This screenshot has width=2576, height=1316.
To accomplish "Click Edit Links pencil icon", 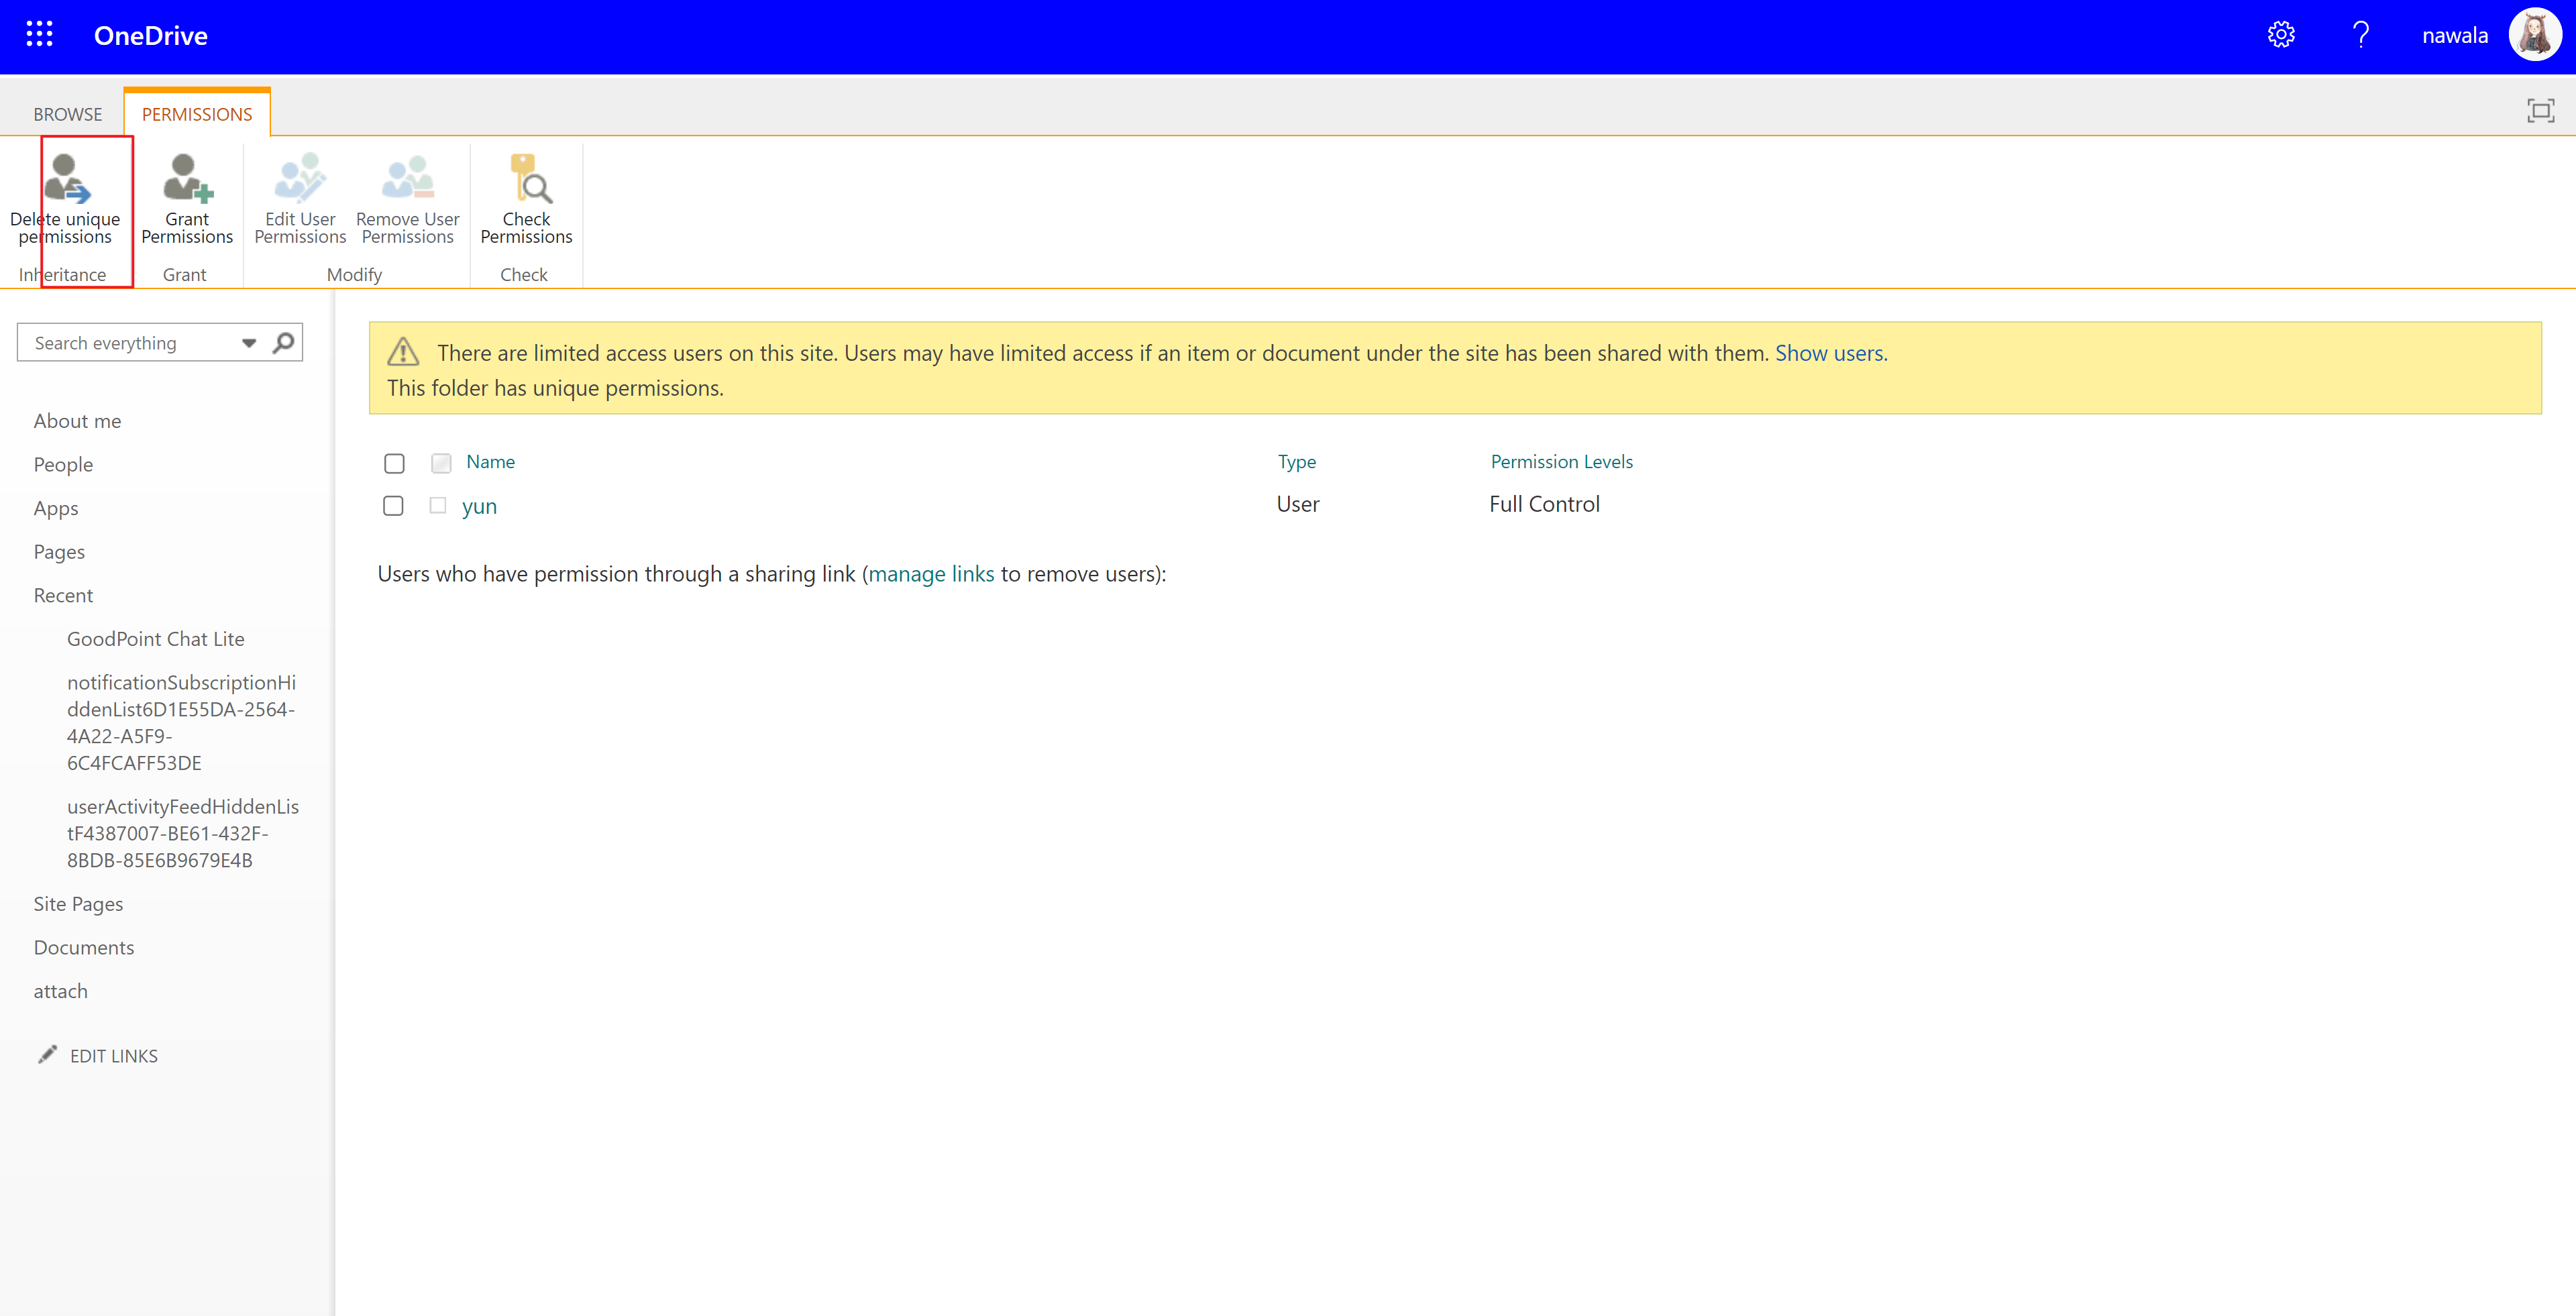I will [x=47, y=1055].
